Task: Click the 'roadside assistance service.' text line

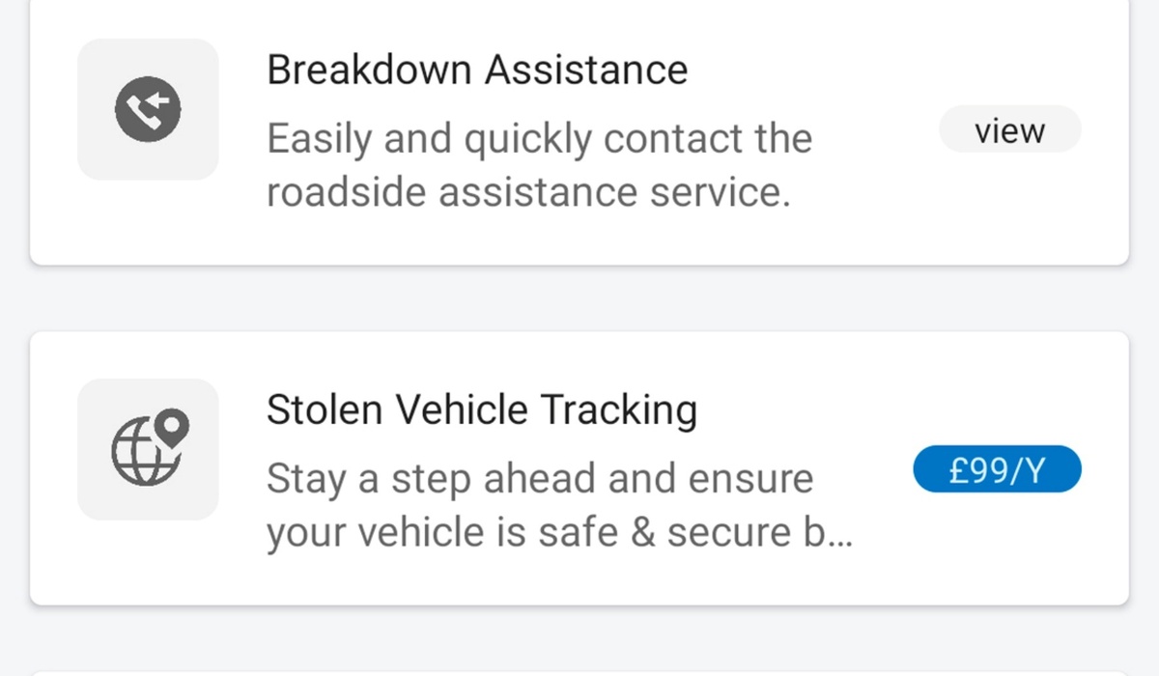Action: [x=528, y=192]
